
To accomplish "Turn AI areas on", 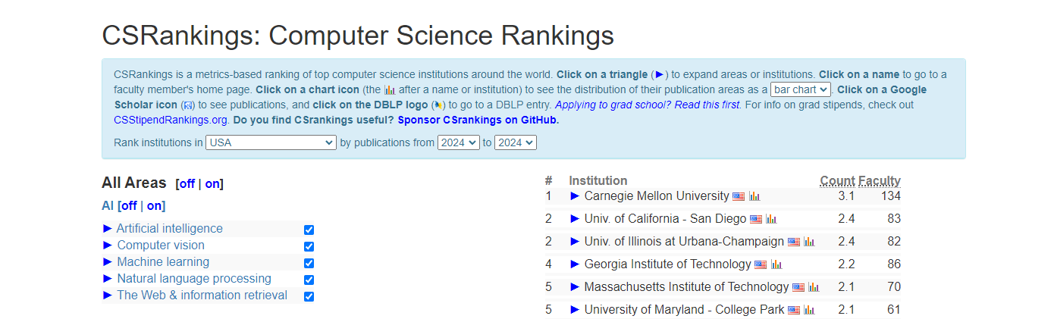I will coord(154,206).
